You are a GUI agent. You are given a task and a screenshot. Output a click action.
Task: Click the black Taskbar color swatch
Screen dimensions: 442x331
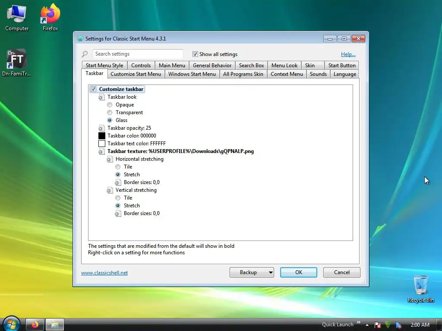point(102,136)
